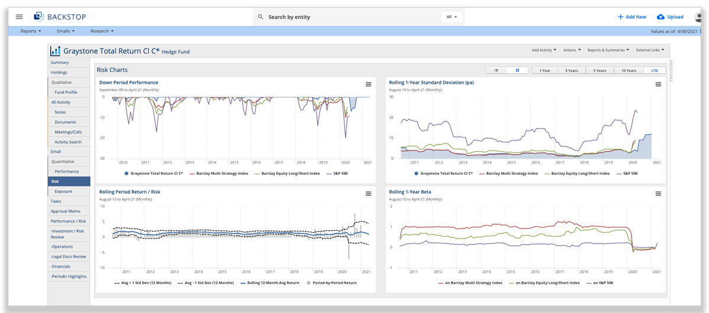Switch to list view layout
This screenshot has height=313, width=709.
tap(496, 70)
